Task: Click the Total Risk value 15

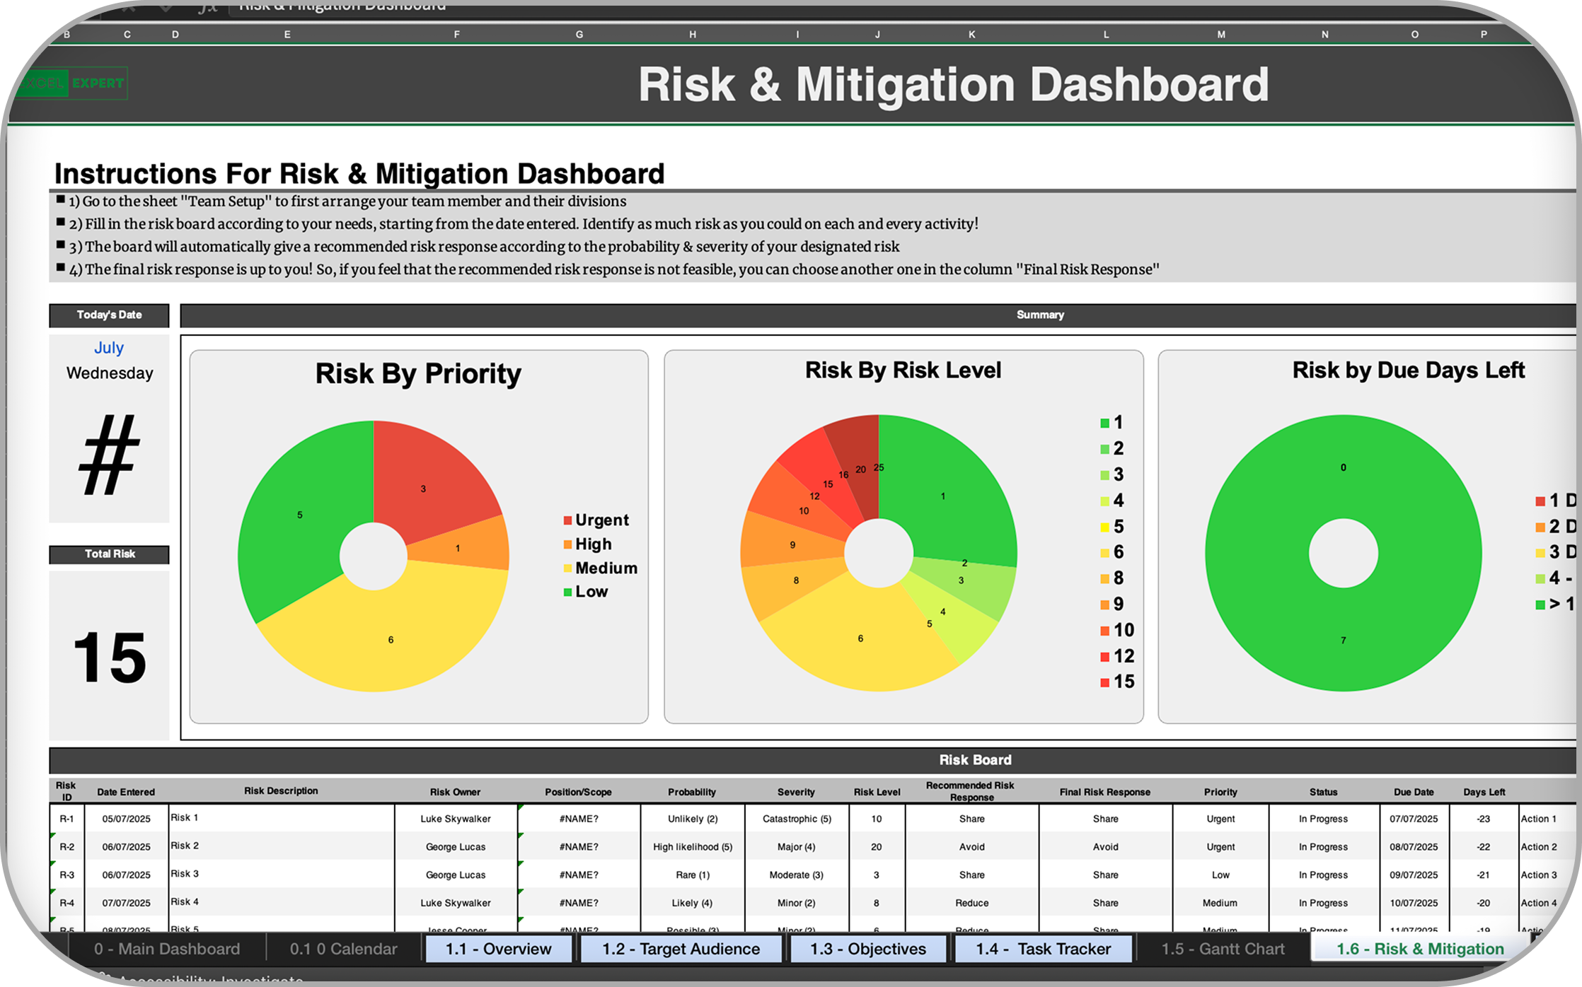Action: [110, 658]
